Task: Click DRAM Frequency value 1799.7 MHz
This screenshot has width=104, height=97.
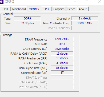Action: pyautogui.click(x=62, y=39)
